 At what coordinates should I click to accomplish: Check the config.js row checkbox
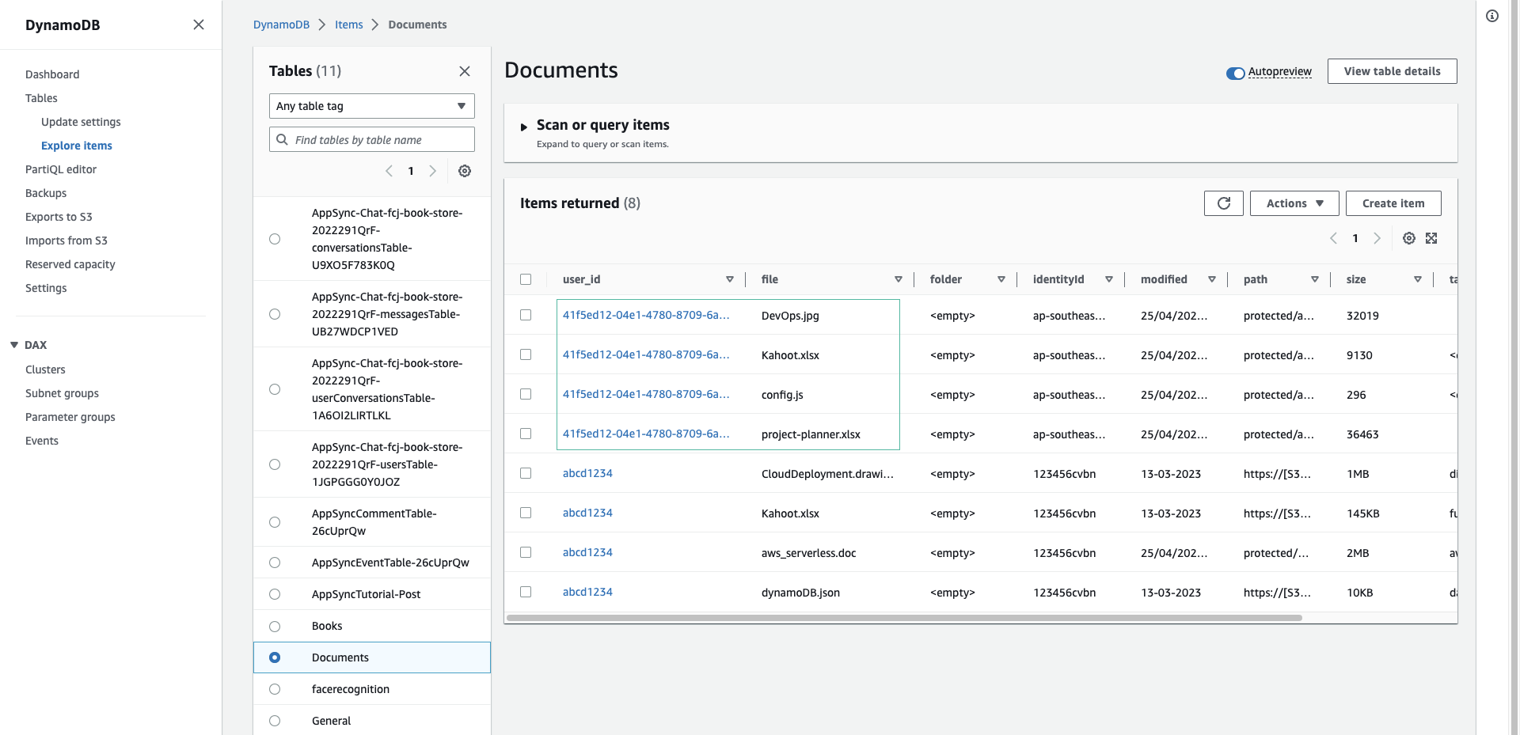coord(526,394)
